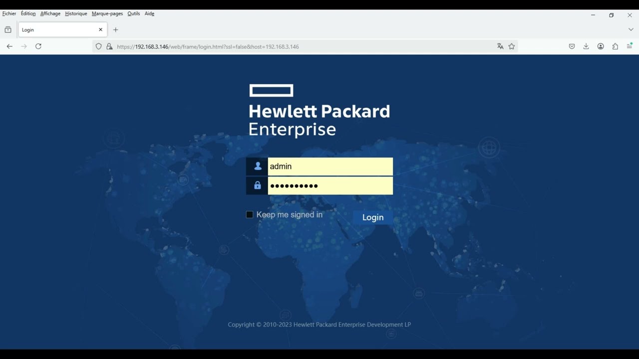Click the Login button

coord(373,217)
